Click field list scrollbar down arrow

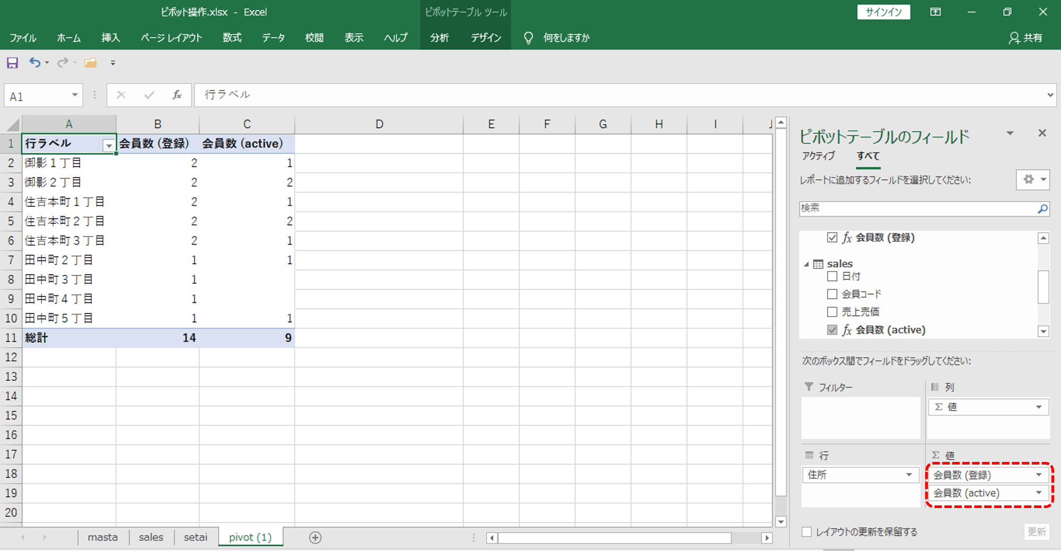click(x=1043, y=332)
